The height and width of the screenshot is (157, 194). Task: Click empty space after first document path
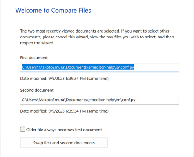click(156, 68)
